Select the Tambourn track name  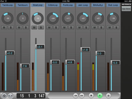[23, 5]
